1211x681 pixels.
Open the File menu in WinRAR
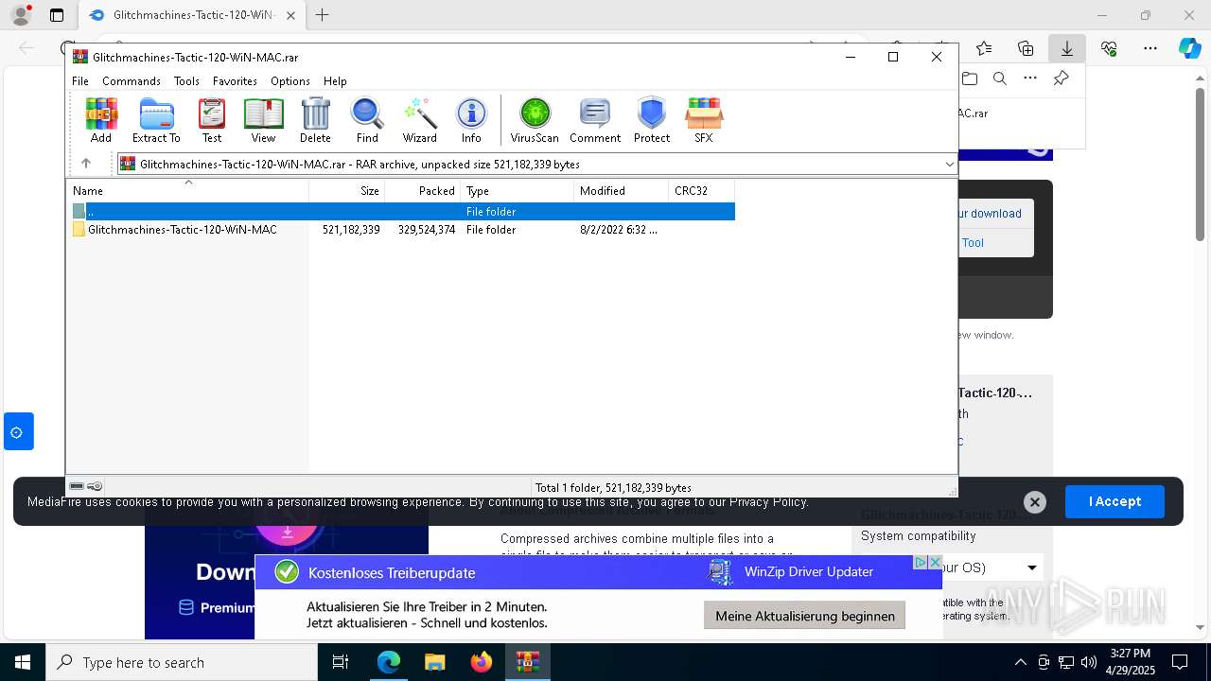(x=80, y=81)
